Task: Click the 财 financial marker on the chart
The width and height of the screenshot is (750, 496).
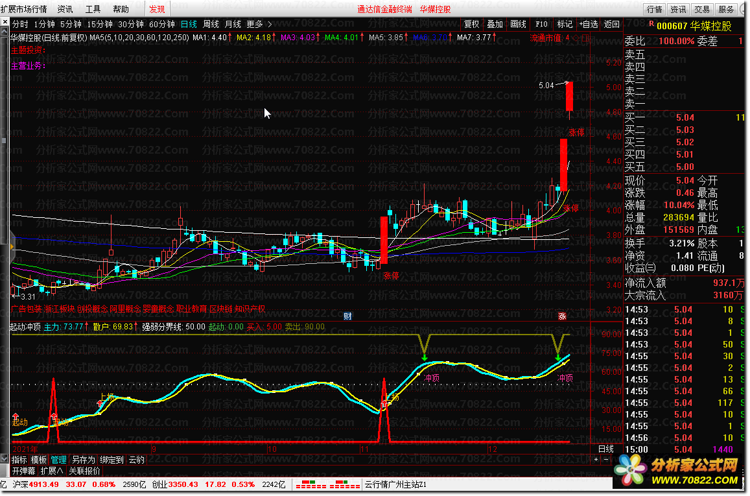Action: pos(347,316)
